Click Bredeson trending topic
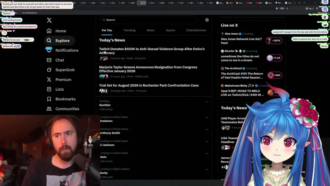Image resolution: width=330 pixels, height=186 pixels. coord(106,121)
